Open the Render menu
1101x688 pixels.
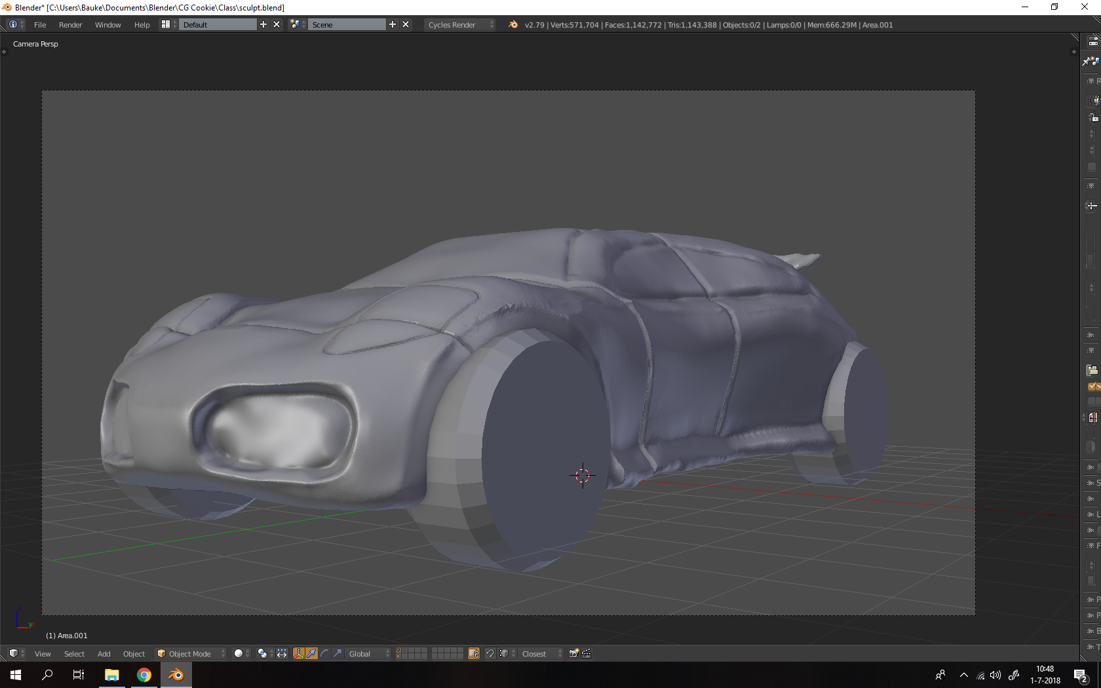pos(70,25)
